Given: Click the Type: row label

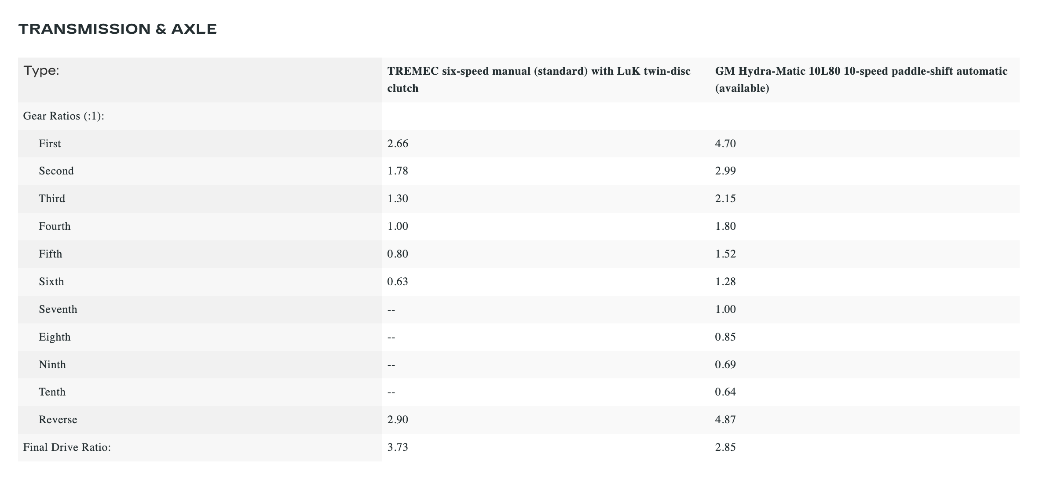Looking at the screenshot, I should pyautogui.click(x=41, y=71).
